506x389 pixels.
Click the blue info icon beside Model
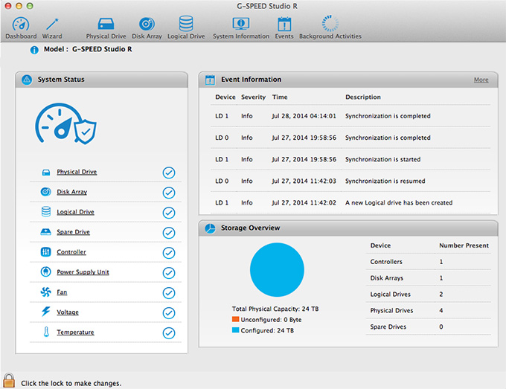(x=34, y=50)
